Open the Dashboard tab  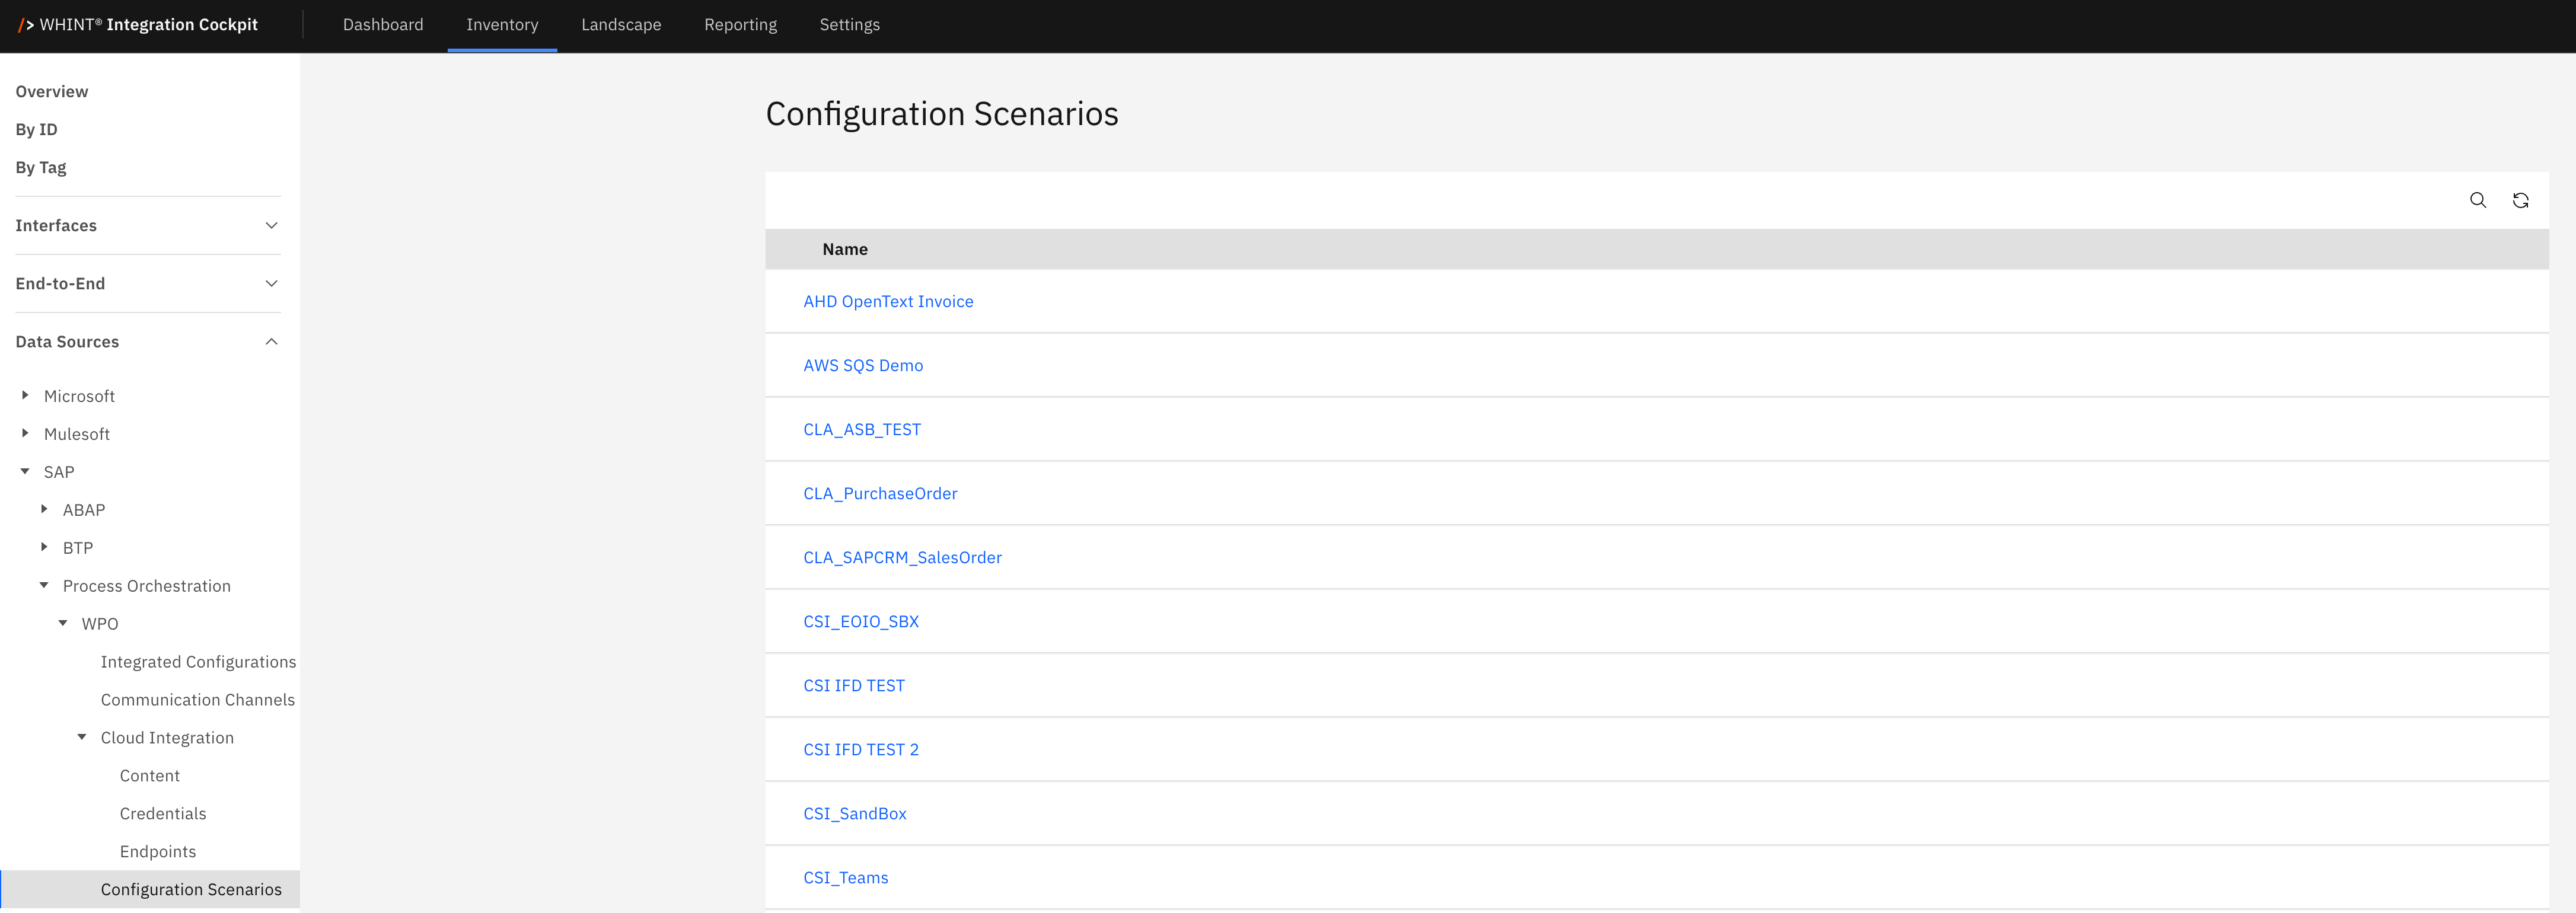(x=383, y=25)
